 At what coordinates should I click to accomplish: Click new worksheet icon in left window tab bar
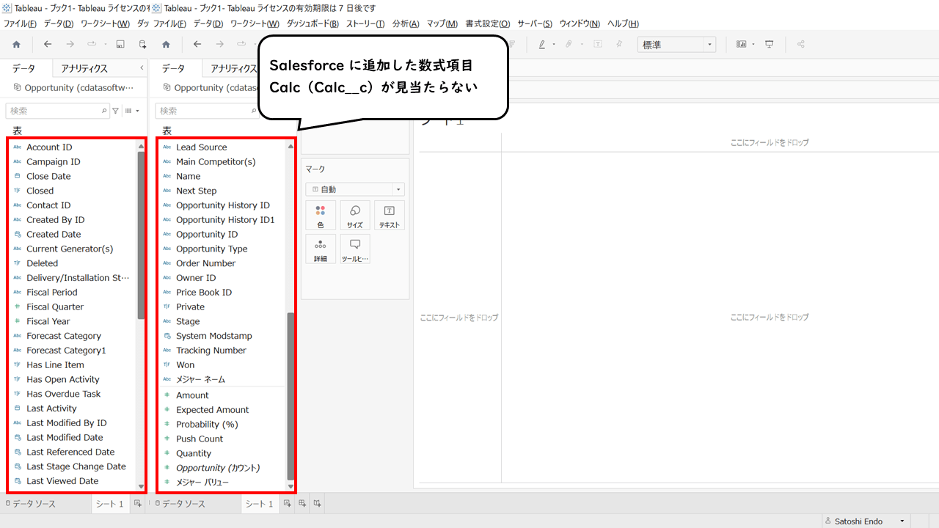pyautogui.click(x=137, y=504)
